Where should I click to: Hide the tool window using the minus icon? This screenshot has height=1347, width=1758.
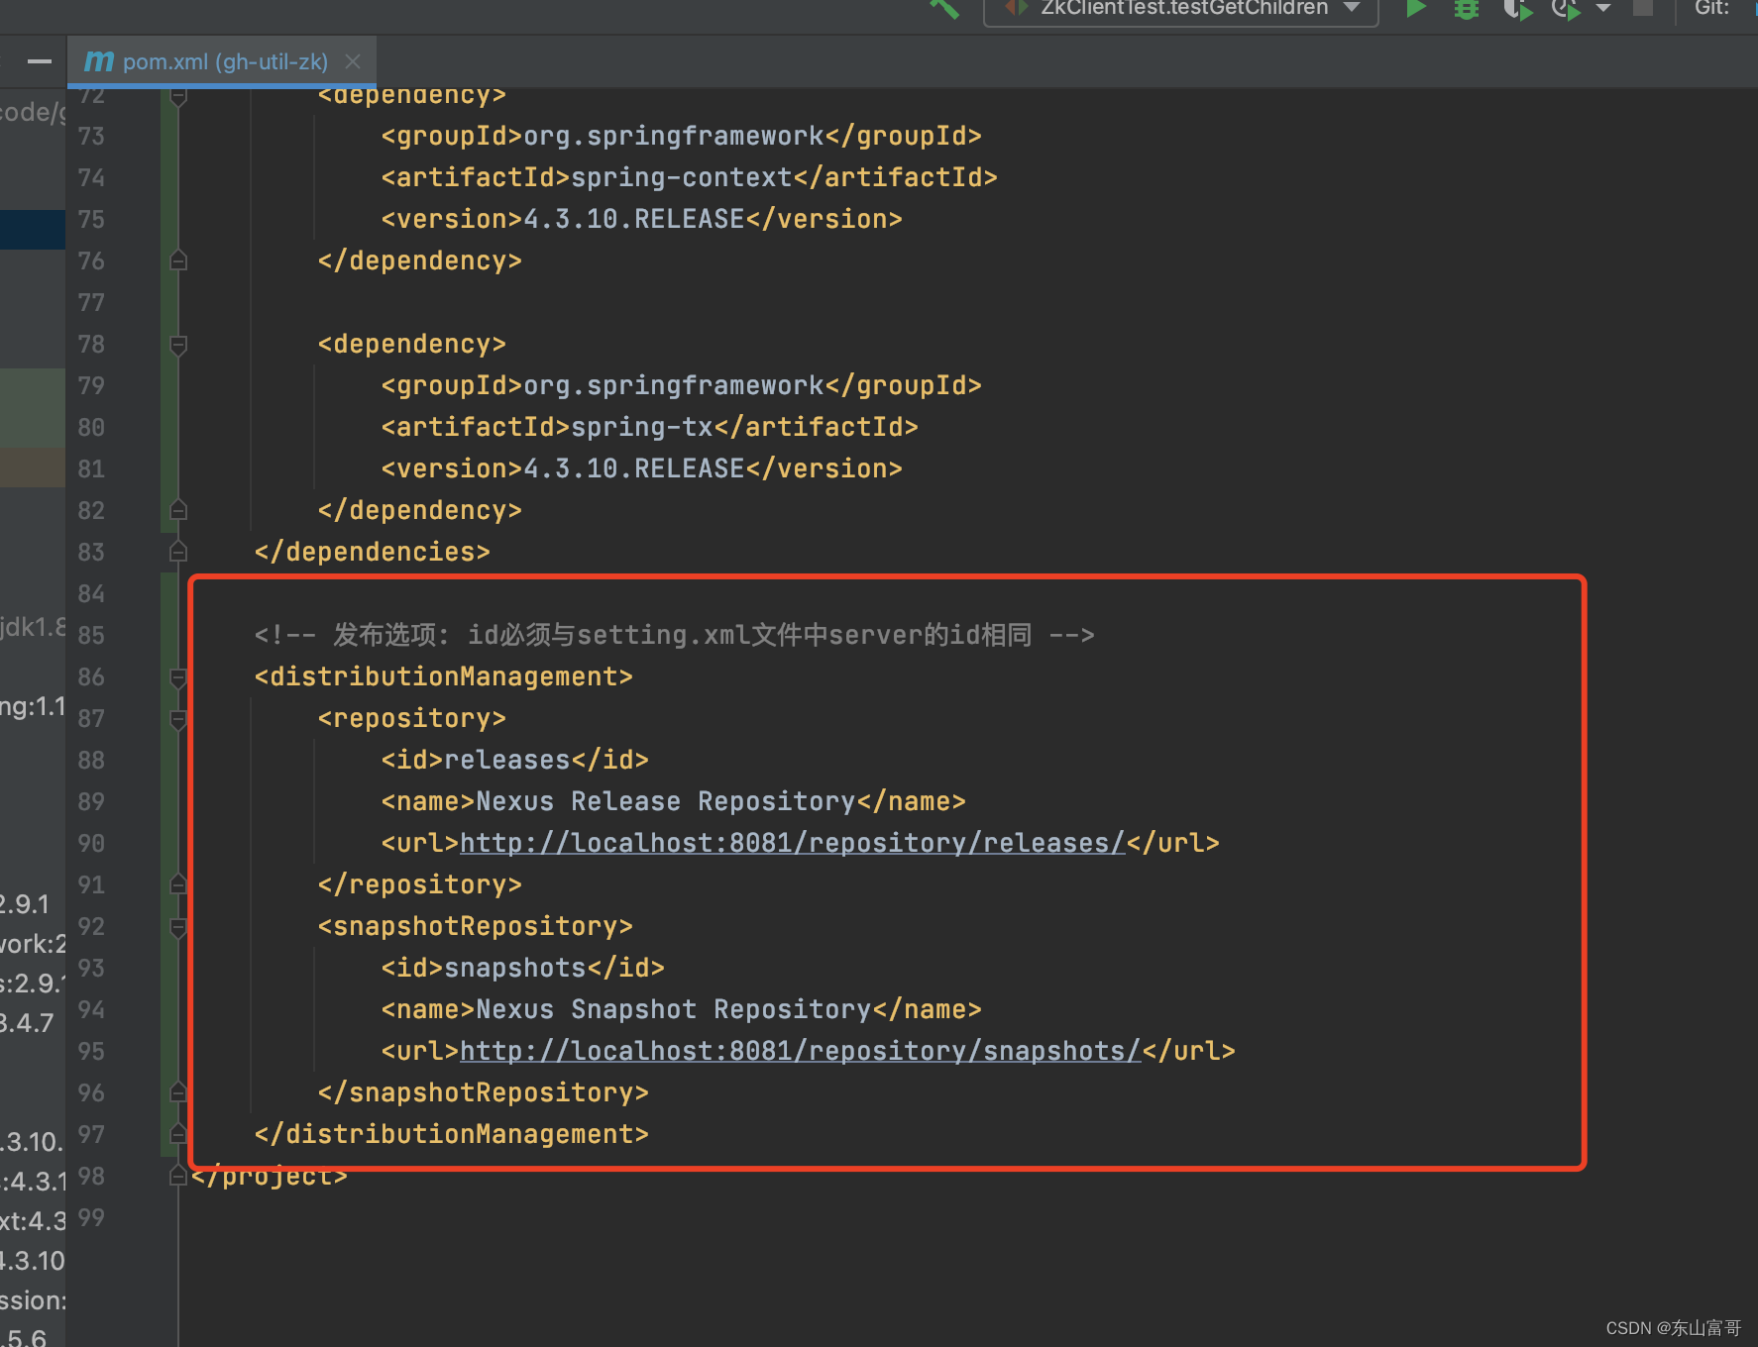pos(40,61)
